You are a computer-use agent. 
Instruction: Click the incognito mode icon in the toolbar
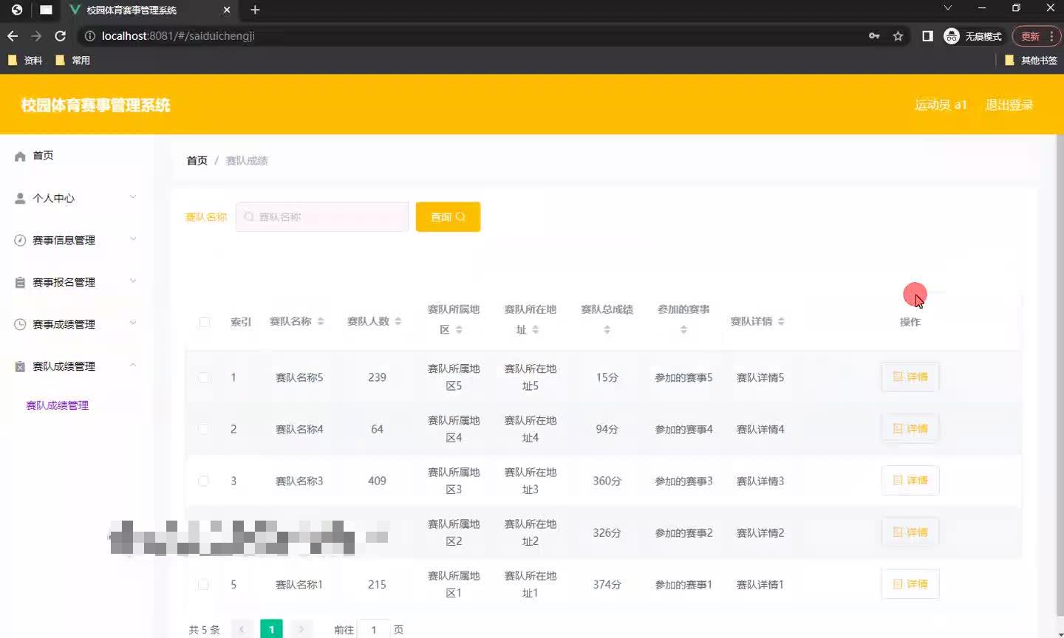click(952, 35)
